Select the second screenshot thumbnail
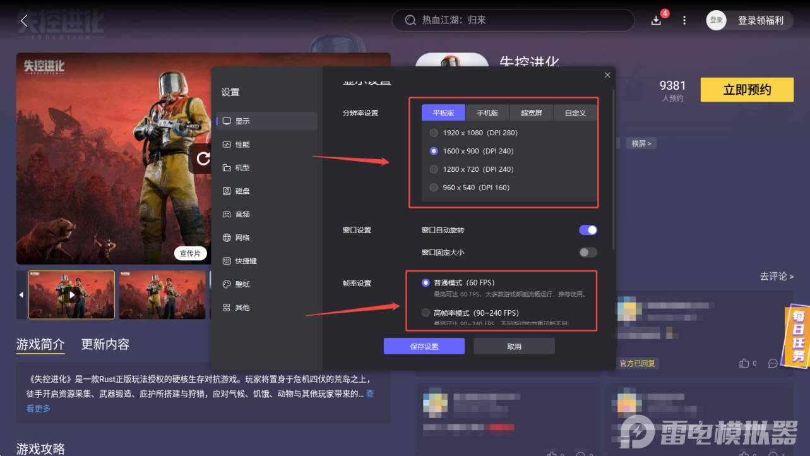The image size is (810, 456). click(162, 295)
